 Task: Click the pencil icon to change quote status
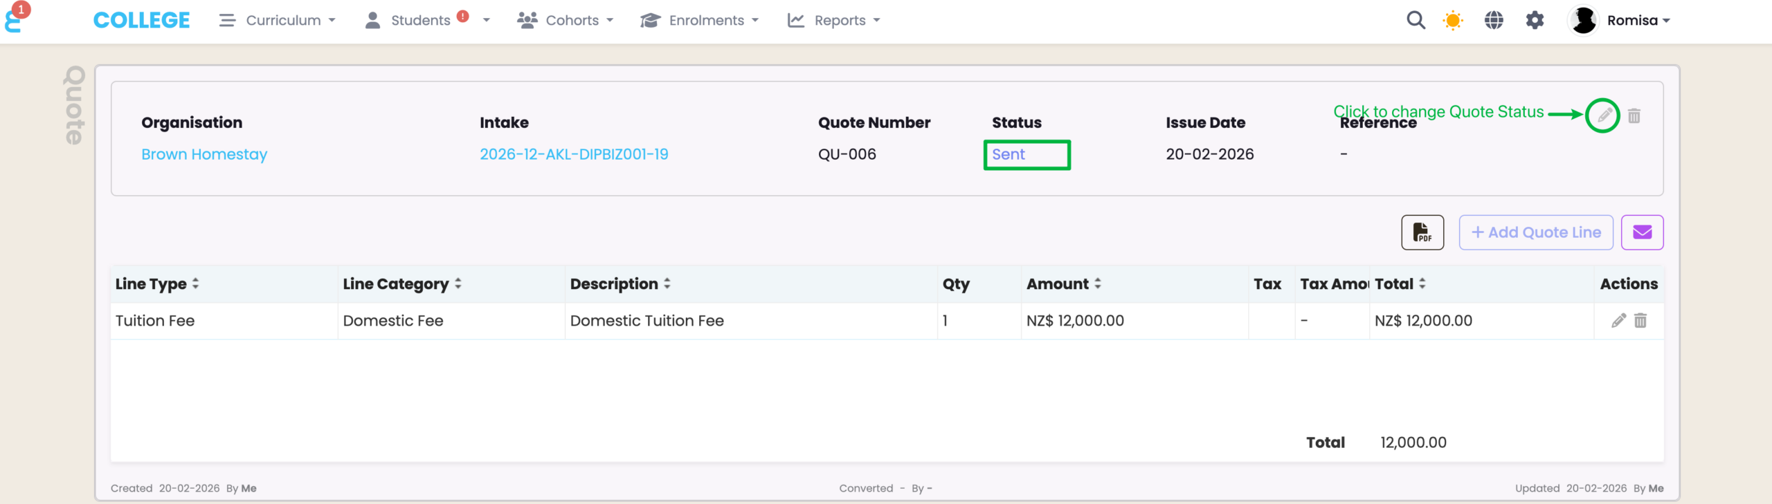click(x=1604, y=115)
